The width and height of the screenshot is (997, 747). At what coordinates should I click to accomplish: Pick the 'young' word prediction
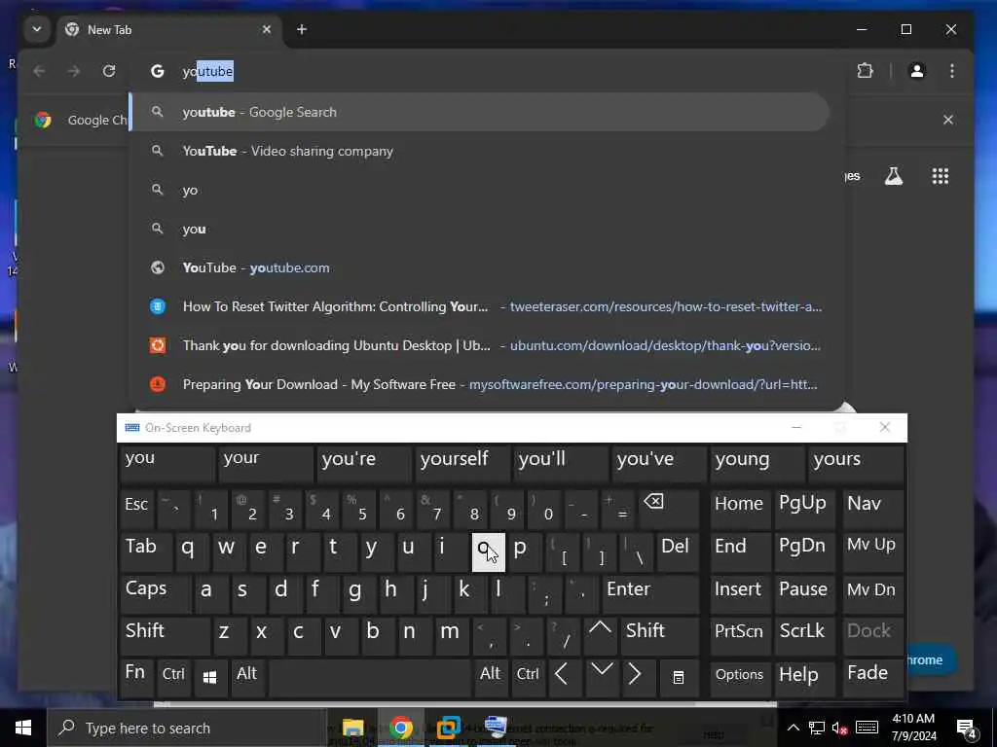[757, 463]
